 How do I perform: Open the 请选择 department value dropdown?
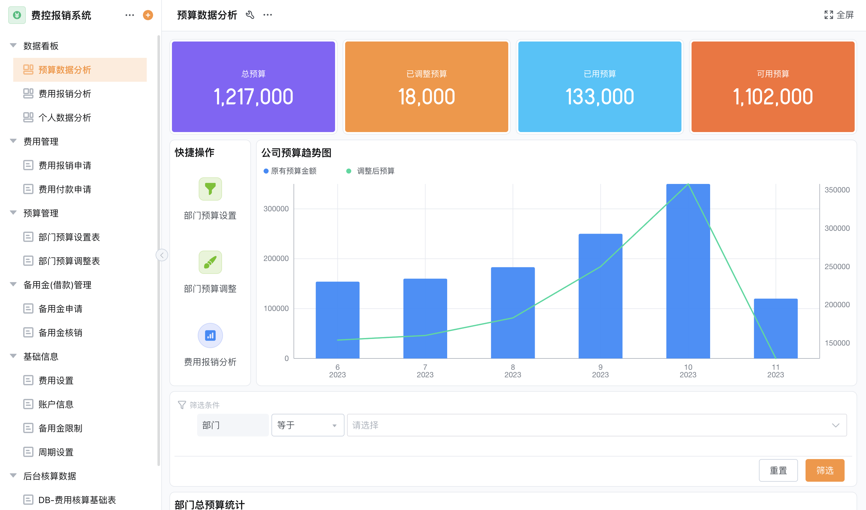click(597, 425)
